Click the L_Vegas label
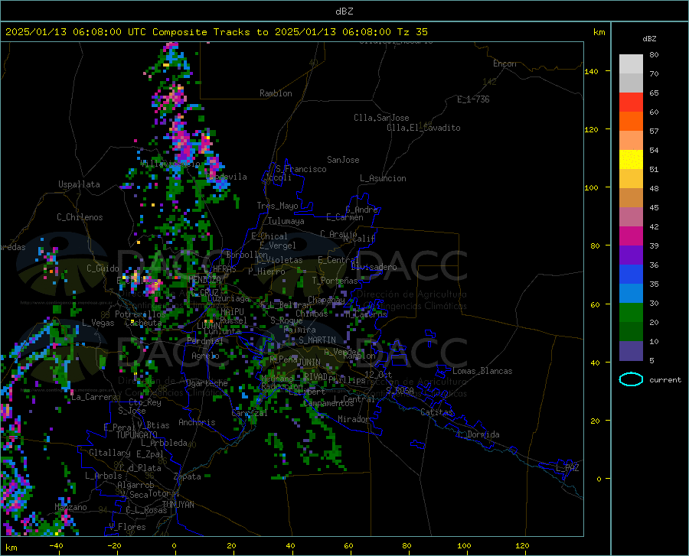689x556 pixels. point(98,323)
